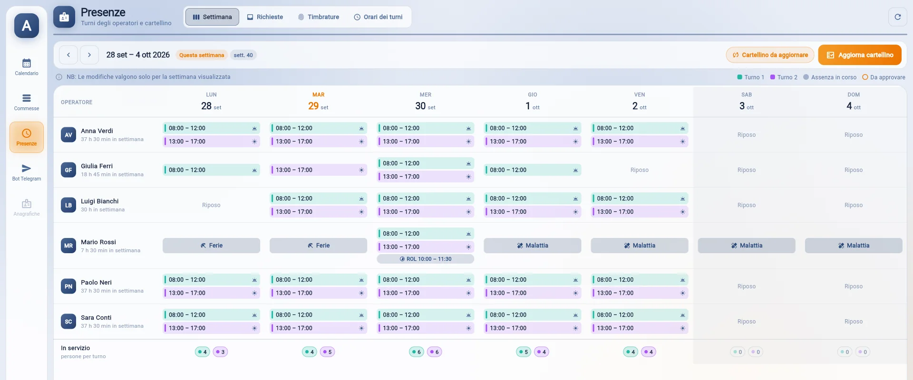
Task: Click Mario Rossi's Sunday Malattia entry
Action: [854, 246]
